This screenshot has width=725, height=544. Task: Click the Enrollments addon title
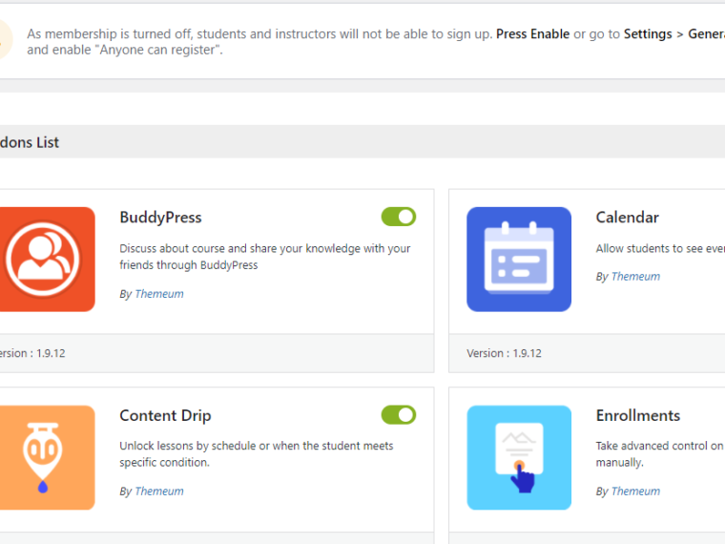point(637,415)
